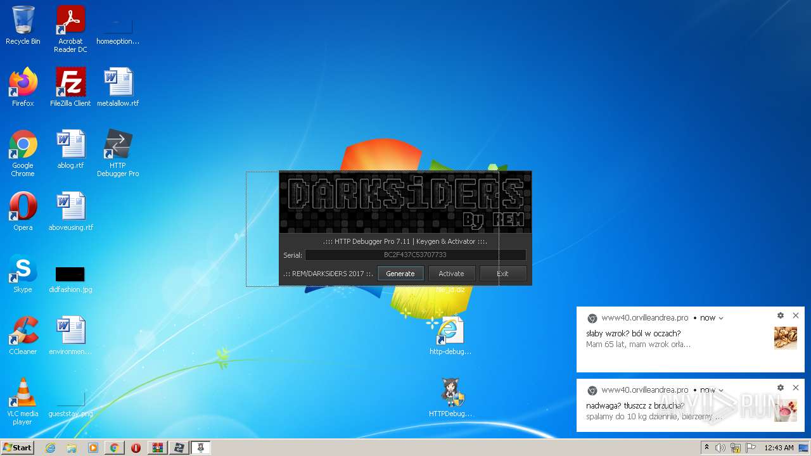This screenshot has width=811, height=456.
Task: Launch HTTP Debugger Pro desktop shortcut
Action: [118, 153]
